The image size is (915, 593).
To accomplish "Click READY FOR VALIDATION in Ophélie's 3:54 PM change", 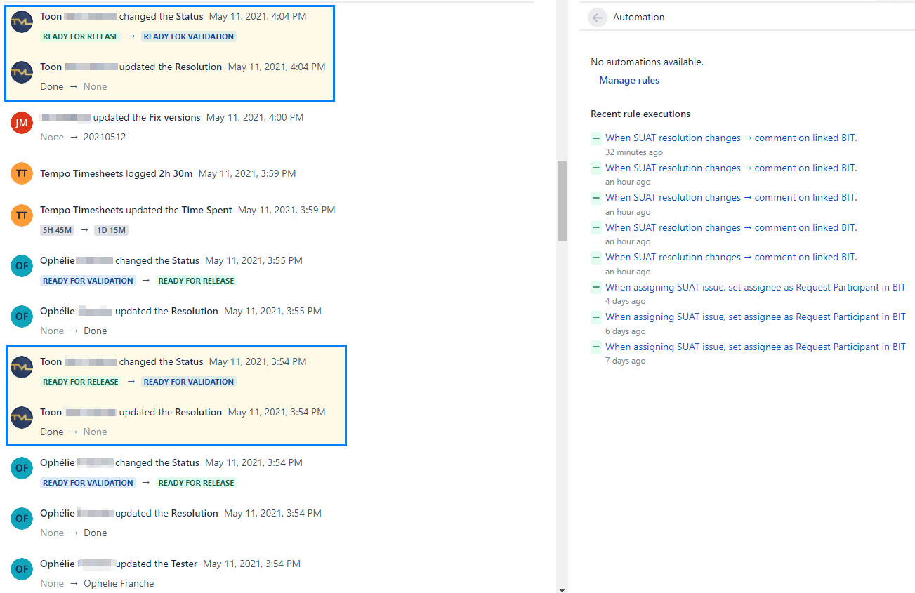I will click(x=88, y=483).
